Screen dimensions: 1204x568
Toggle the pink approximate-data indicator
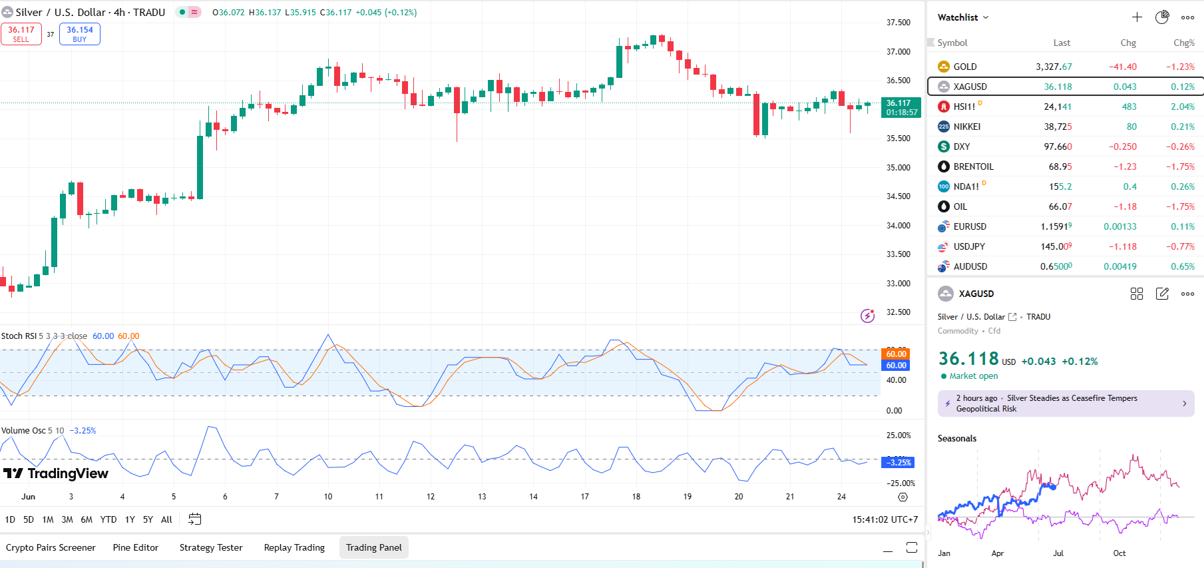tap(194, 12)
